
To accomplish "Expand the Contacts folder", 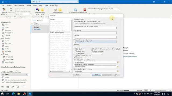I will click(x=2, y=38).
